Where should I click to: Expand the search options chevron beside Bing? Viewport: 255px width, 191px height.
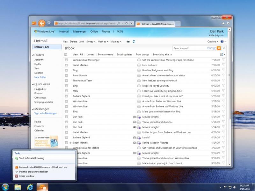click(224, 48)
